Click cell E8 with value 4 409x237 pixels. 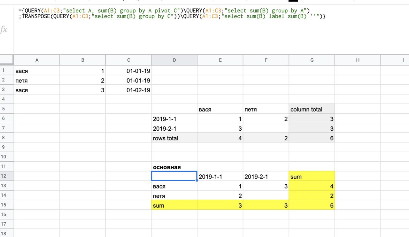click(x=220, y=138)
